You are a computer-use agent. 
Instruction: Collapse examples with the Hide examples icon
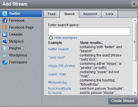(x=51, y=38)
